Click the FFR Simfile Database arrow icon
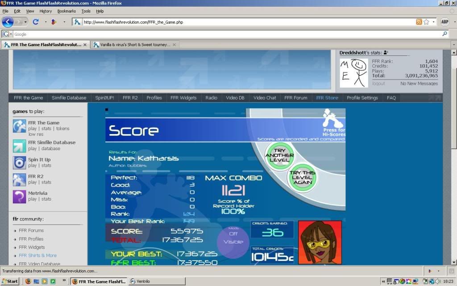 point(19,146)
